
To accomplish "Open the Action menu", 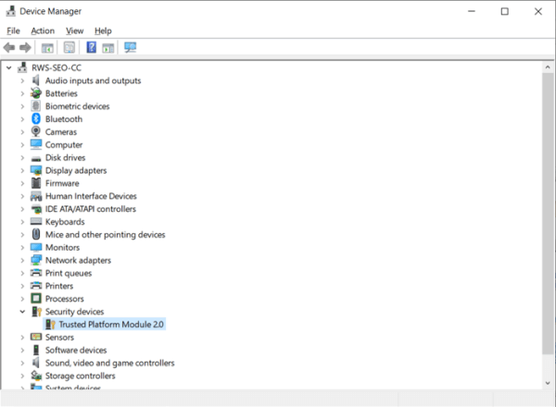I will 43,31.
